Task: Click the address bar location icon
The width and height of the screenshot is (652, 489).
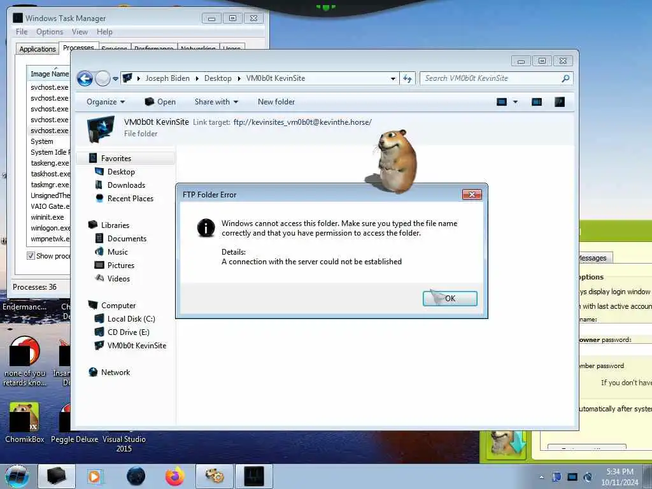Action: click(127, 78)
